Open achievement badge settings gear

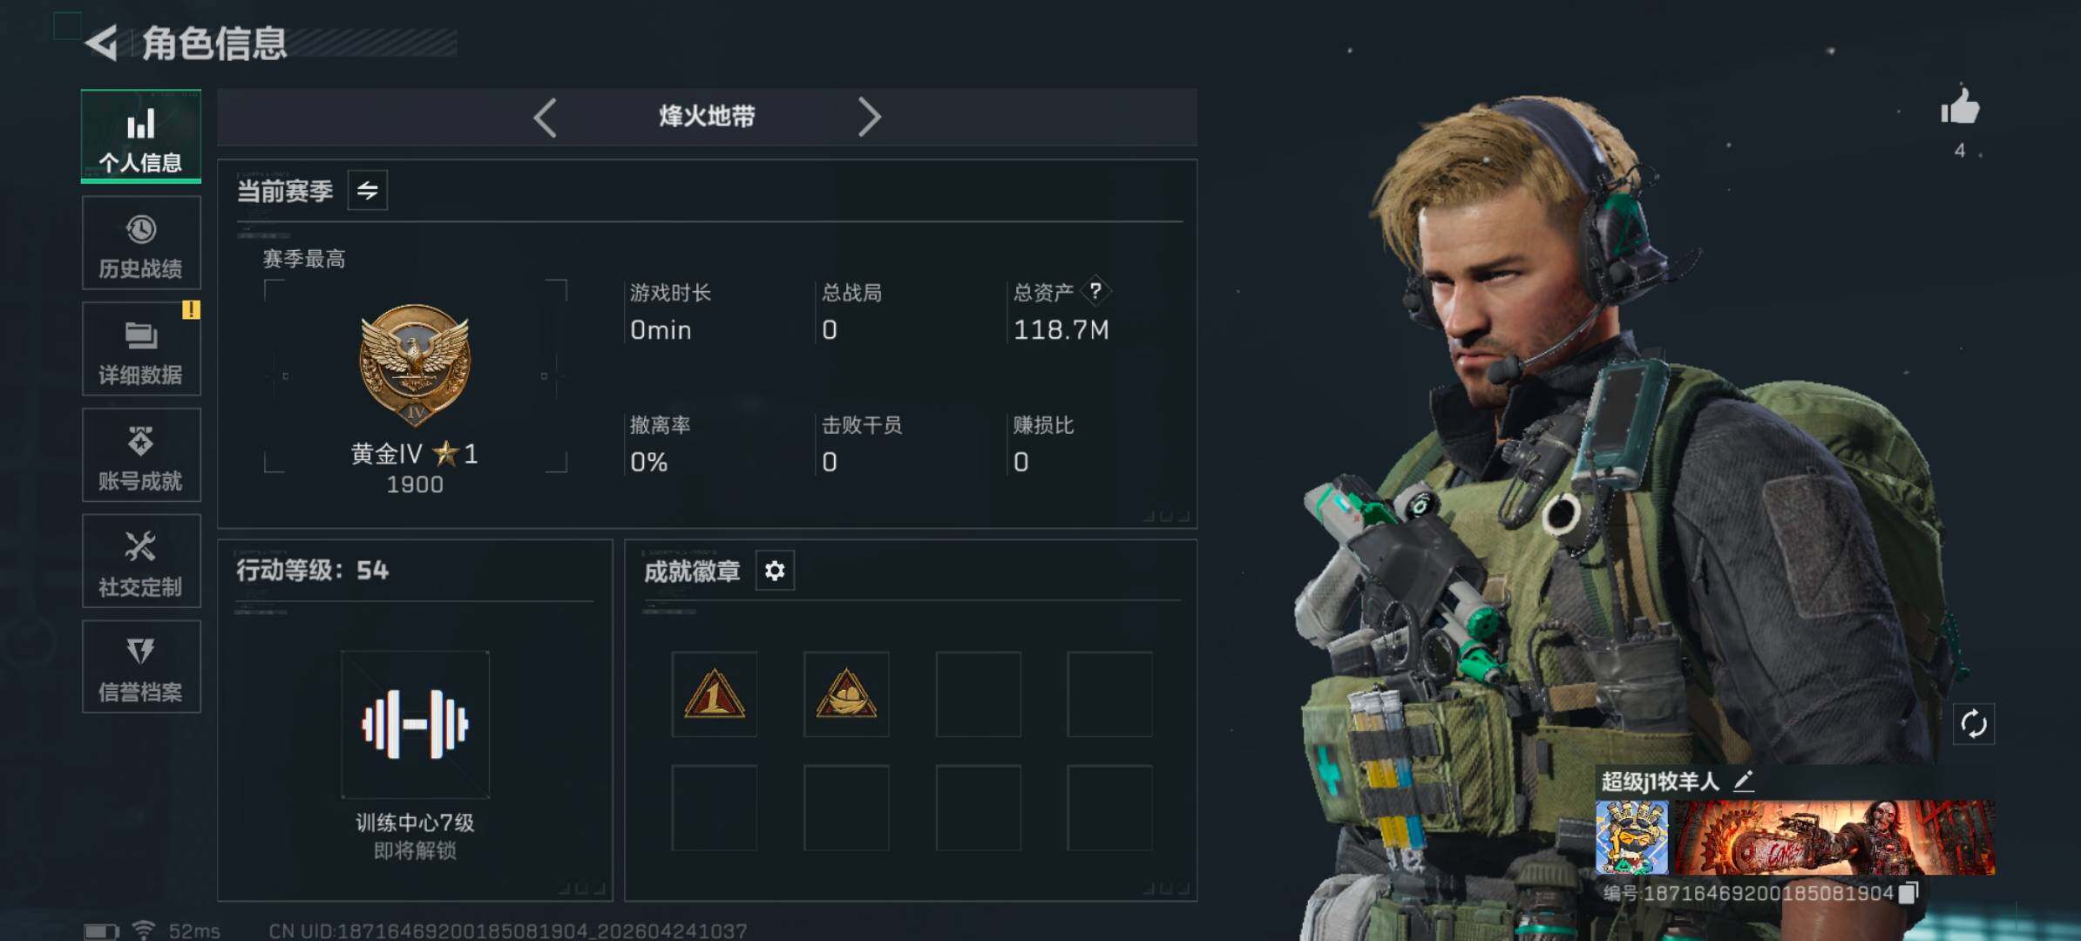click(774, 571)
